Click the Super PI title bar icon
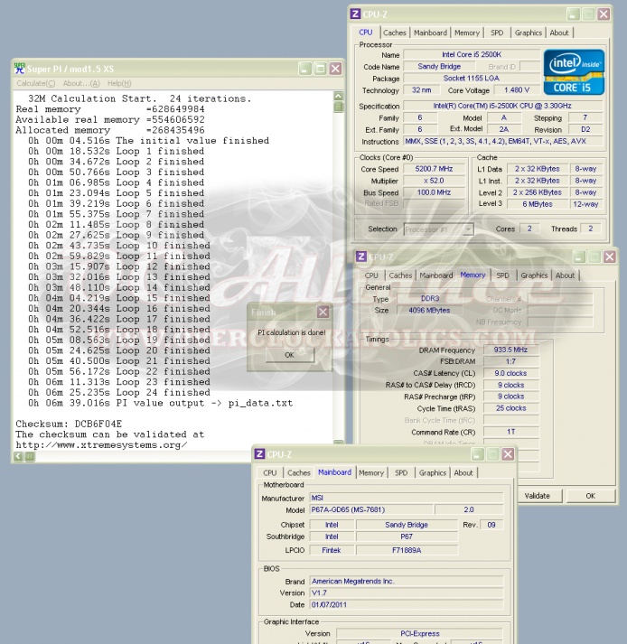The width and height of the screenshot is (627, 644). [x=19, y=69]
